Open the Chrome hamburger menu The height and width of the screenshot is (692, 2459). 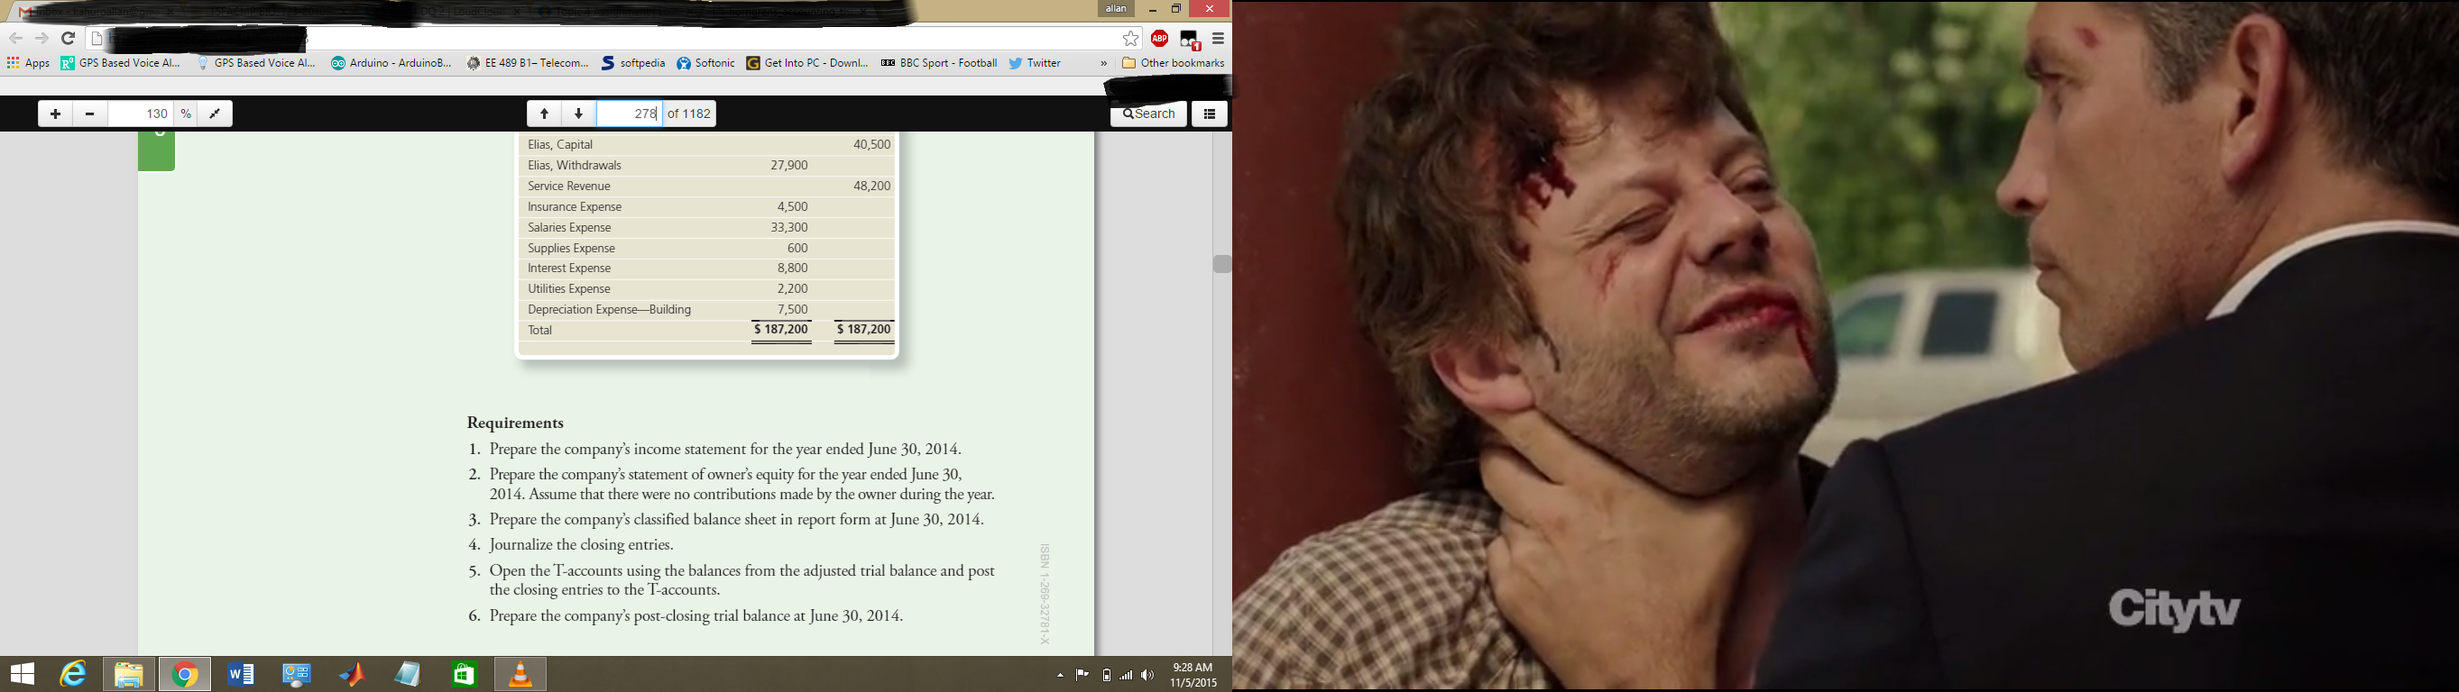tap(1218, 39)
